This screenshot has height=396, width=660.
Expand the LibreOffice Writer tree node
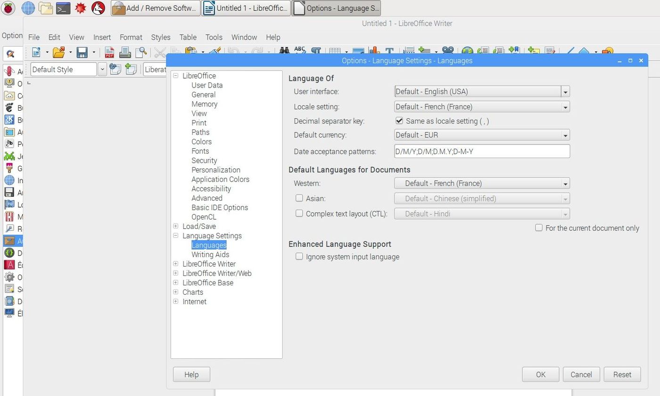(175, 264)
